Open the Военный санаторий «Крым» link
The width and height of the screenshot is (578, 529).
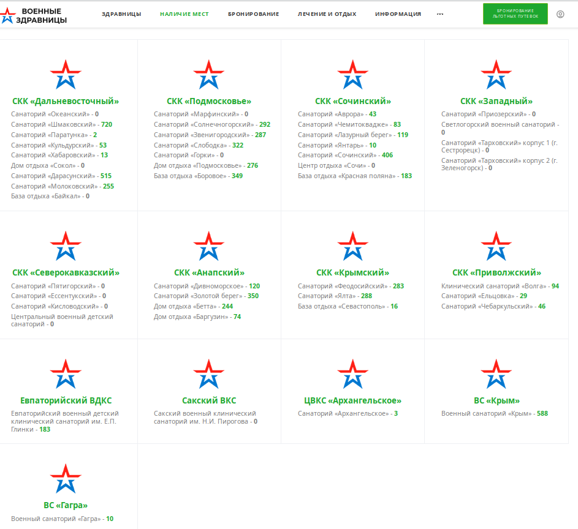coord(487,413)
